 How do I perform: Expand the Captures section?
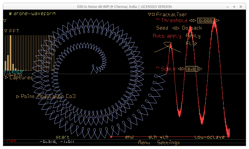point(7,77)
